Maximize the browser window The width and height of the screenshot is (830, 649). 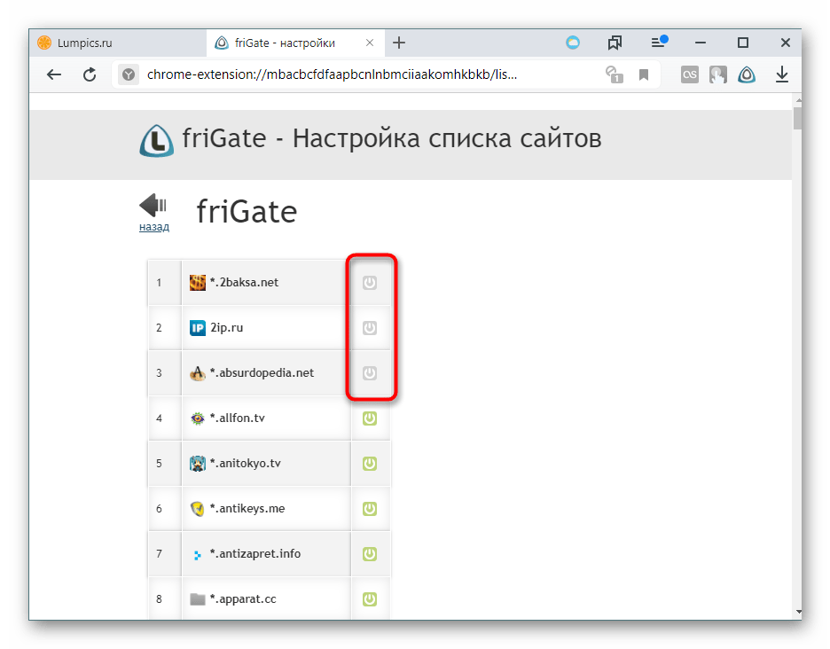[743, 43]
